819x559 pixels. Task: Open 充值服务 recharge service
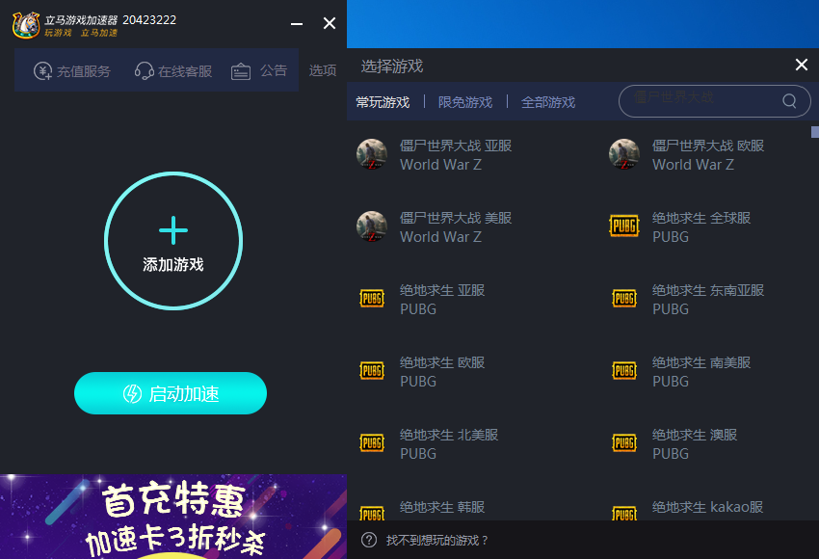pyautogui.click(x=72, y=70)
